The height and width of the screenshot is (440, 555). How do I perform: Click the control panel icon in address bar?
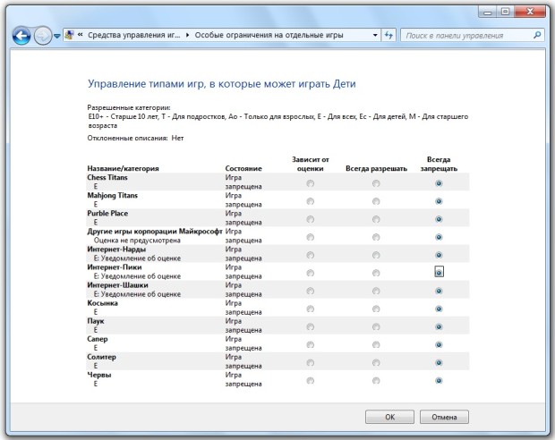[x=70, y=35]
